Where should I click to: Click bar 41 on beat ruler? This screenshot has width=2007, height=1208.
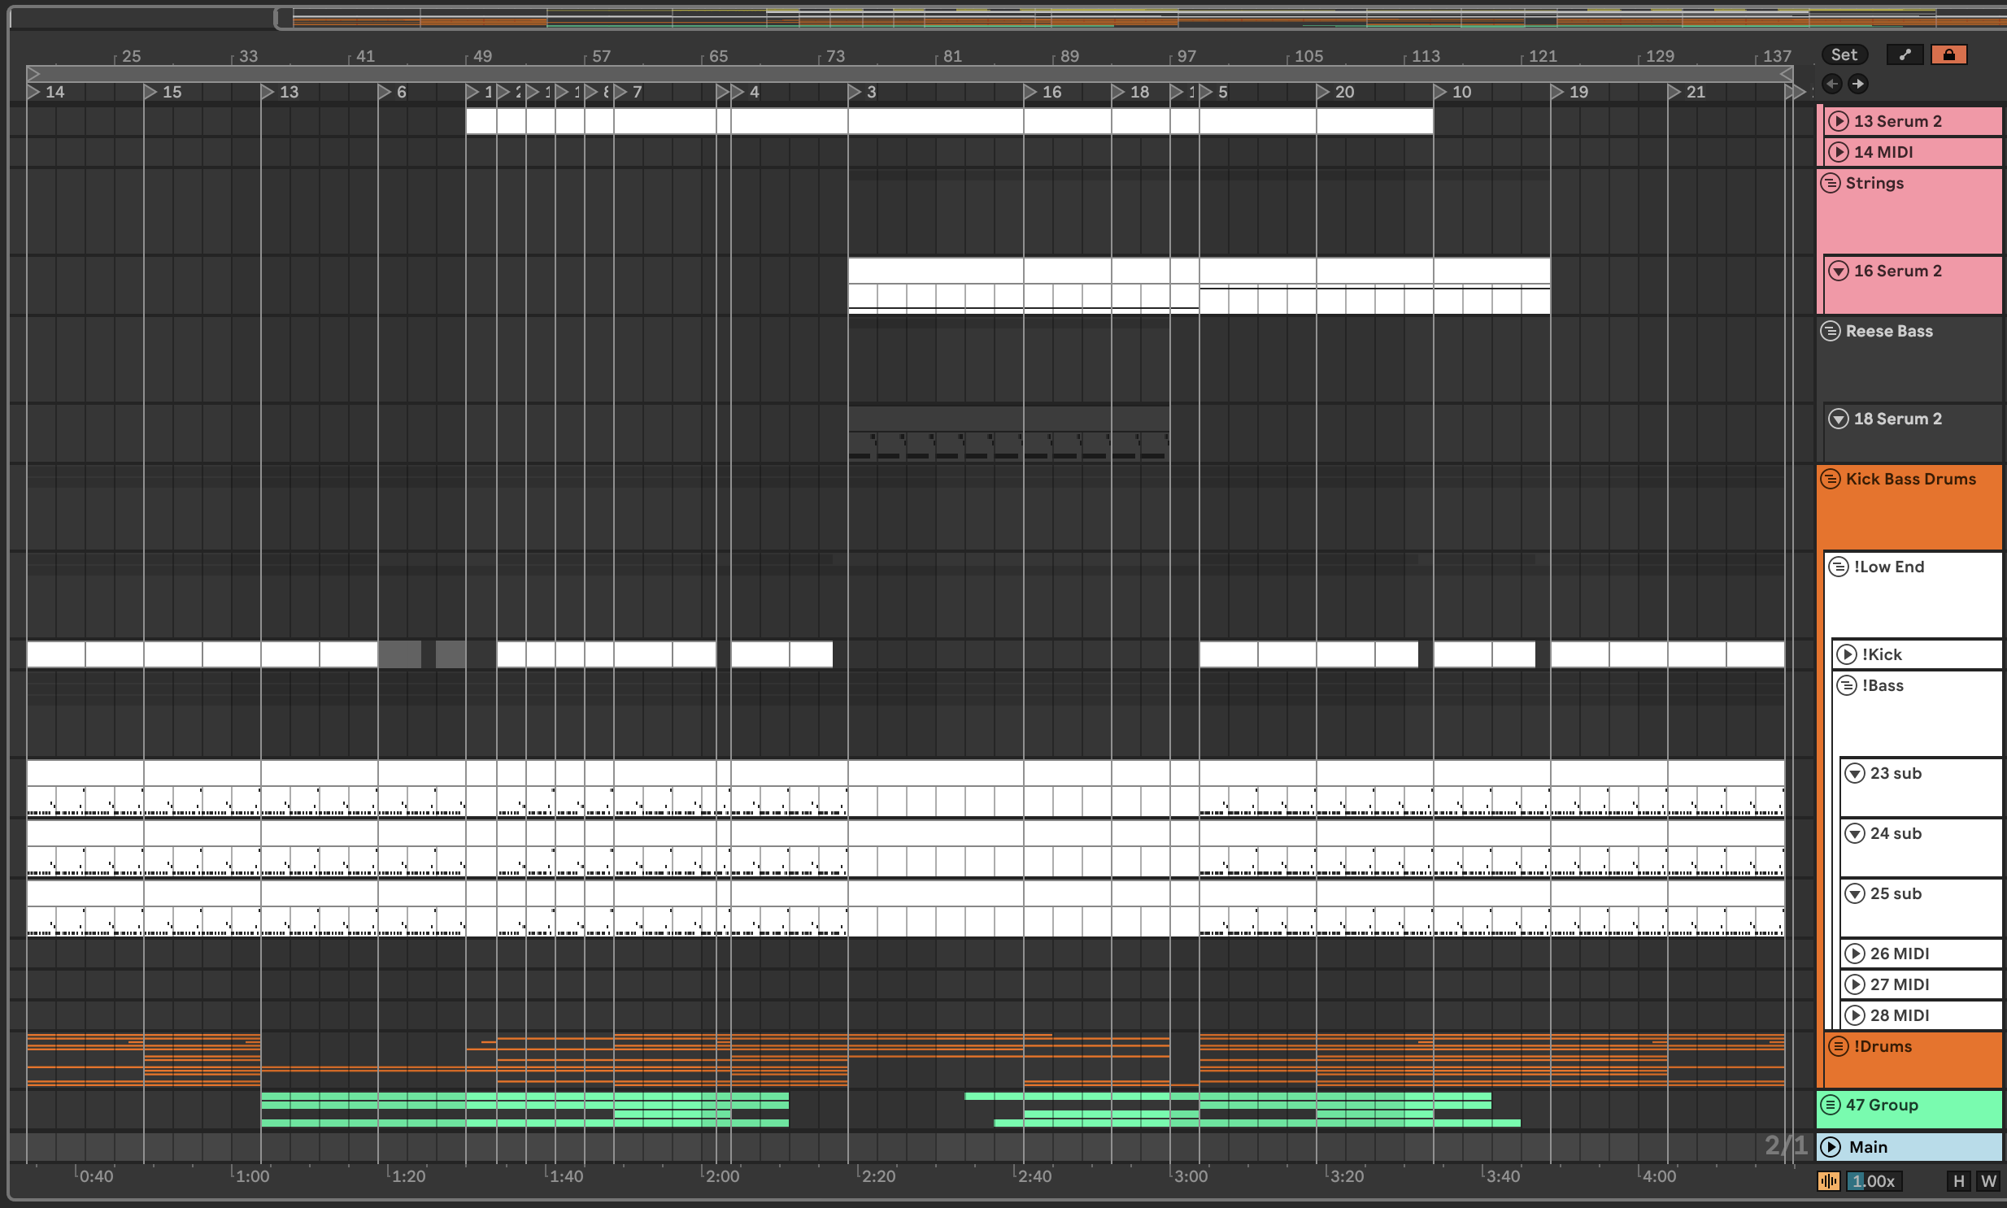(x=366, y=56)
